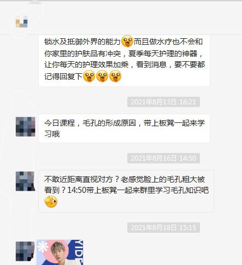Click sender avatar beside the image message
The height and width of the screenshot is (265, 242).
pos(25,251)
